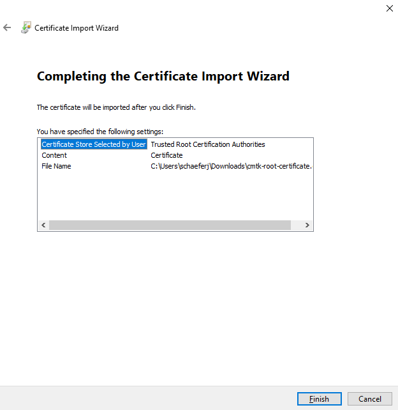
Task: Click the scroll-left arrow of the settings list
Action: coord(43,225)
